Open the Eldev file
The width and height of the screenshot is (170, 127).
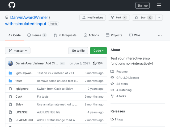coord(19,105)
